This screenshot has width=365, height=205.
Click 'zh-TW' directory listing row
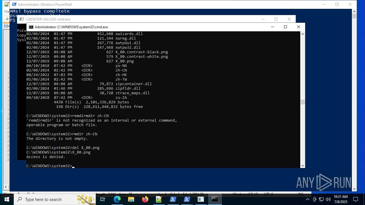point(77,79)
